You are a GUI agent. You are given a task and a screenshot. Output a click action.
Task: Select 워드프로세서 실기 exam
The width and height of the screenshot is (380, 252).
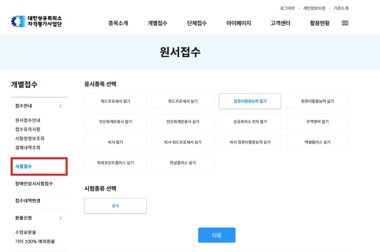pos(183,101)
